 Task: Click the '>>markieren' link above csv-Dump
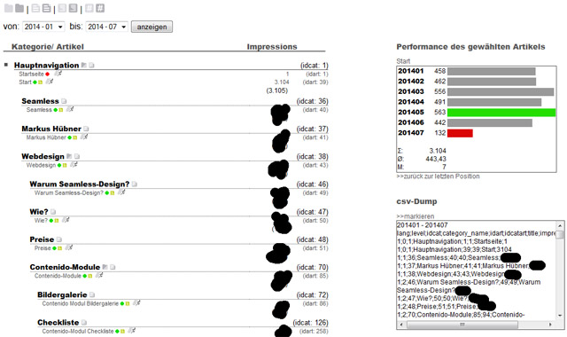[x=416, y=216]
